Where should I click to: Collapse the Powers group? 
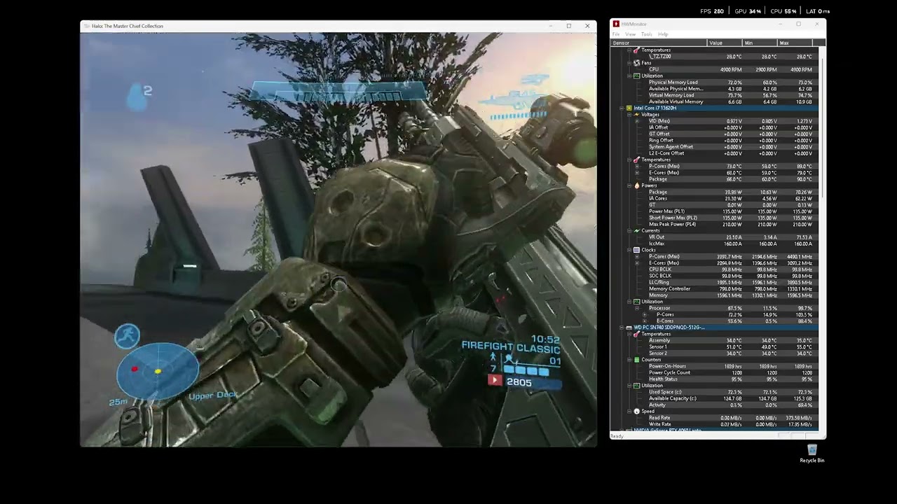click(629, 185)
